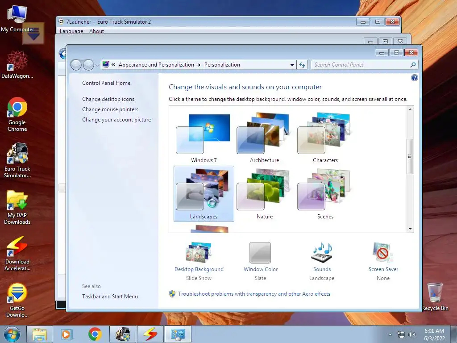Viewport: 457px width, 343px height.
Task: Click Change your account picture
Action: point(116,120)
